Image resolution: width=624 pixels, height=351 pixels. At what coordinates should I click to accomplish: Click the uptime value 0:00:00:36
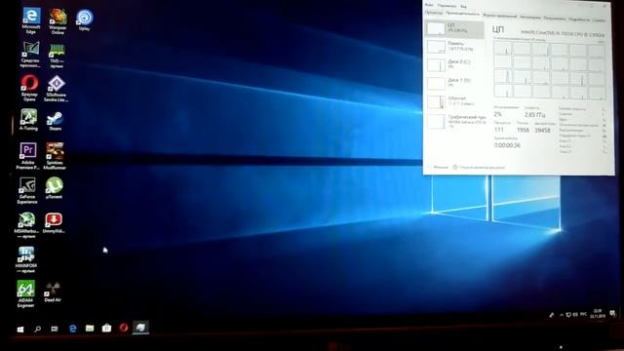(507, 145)
